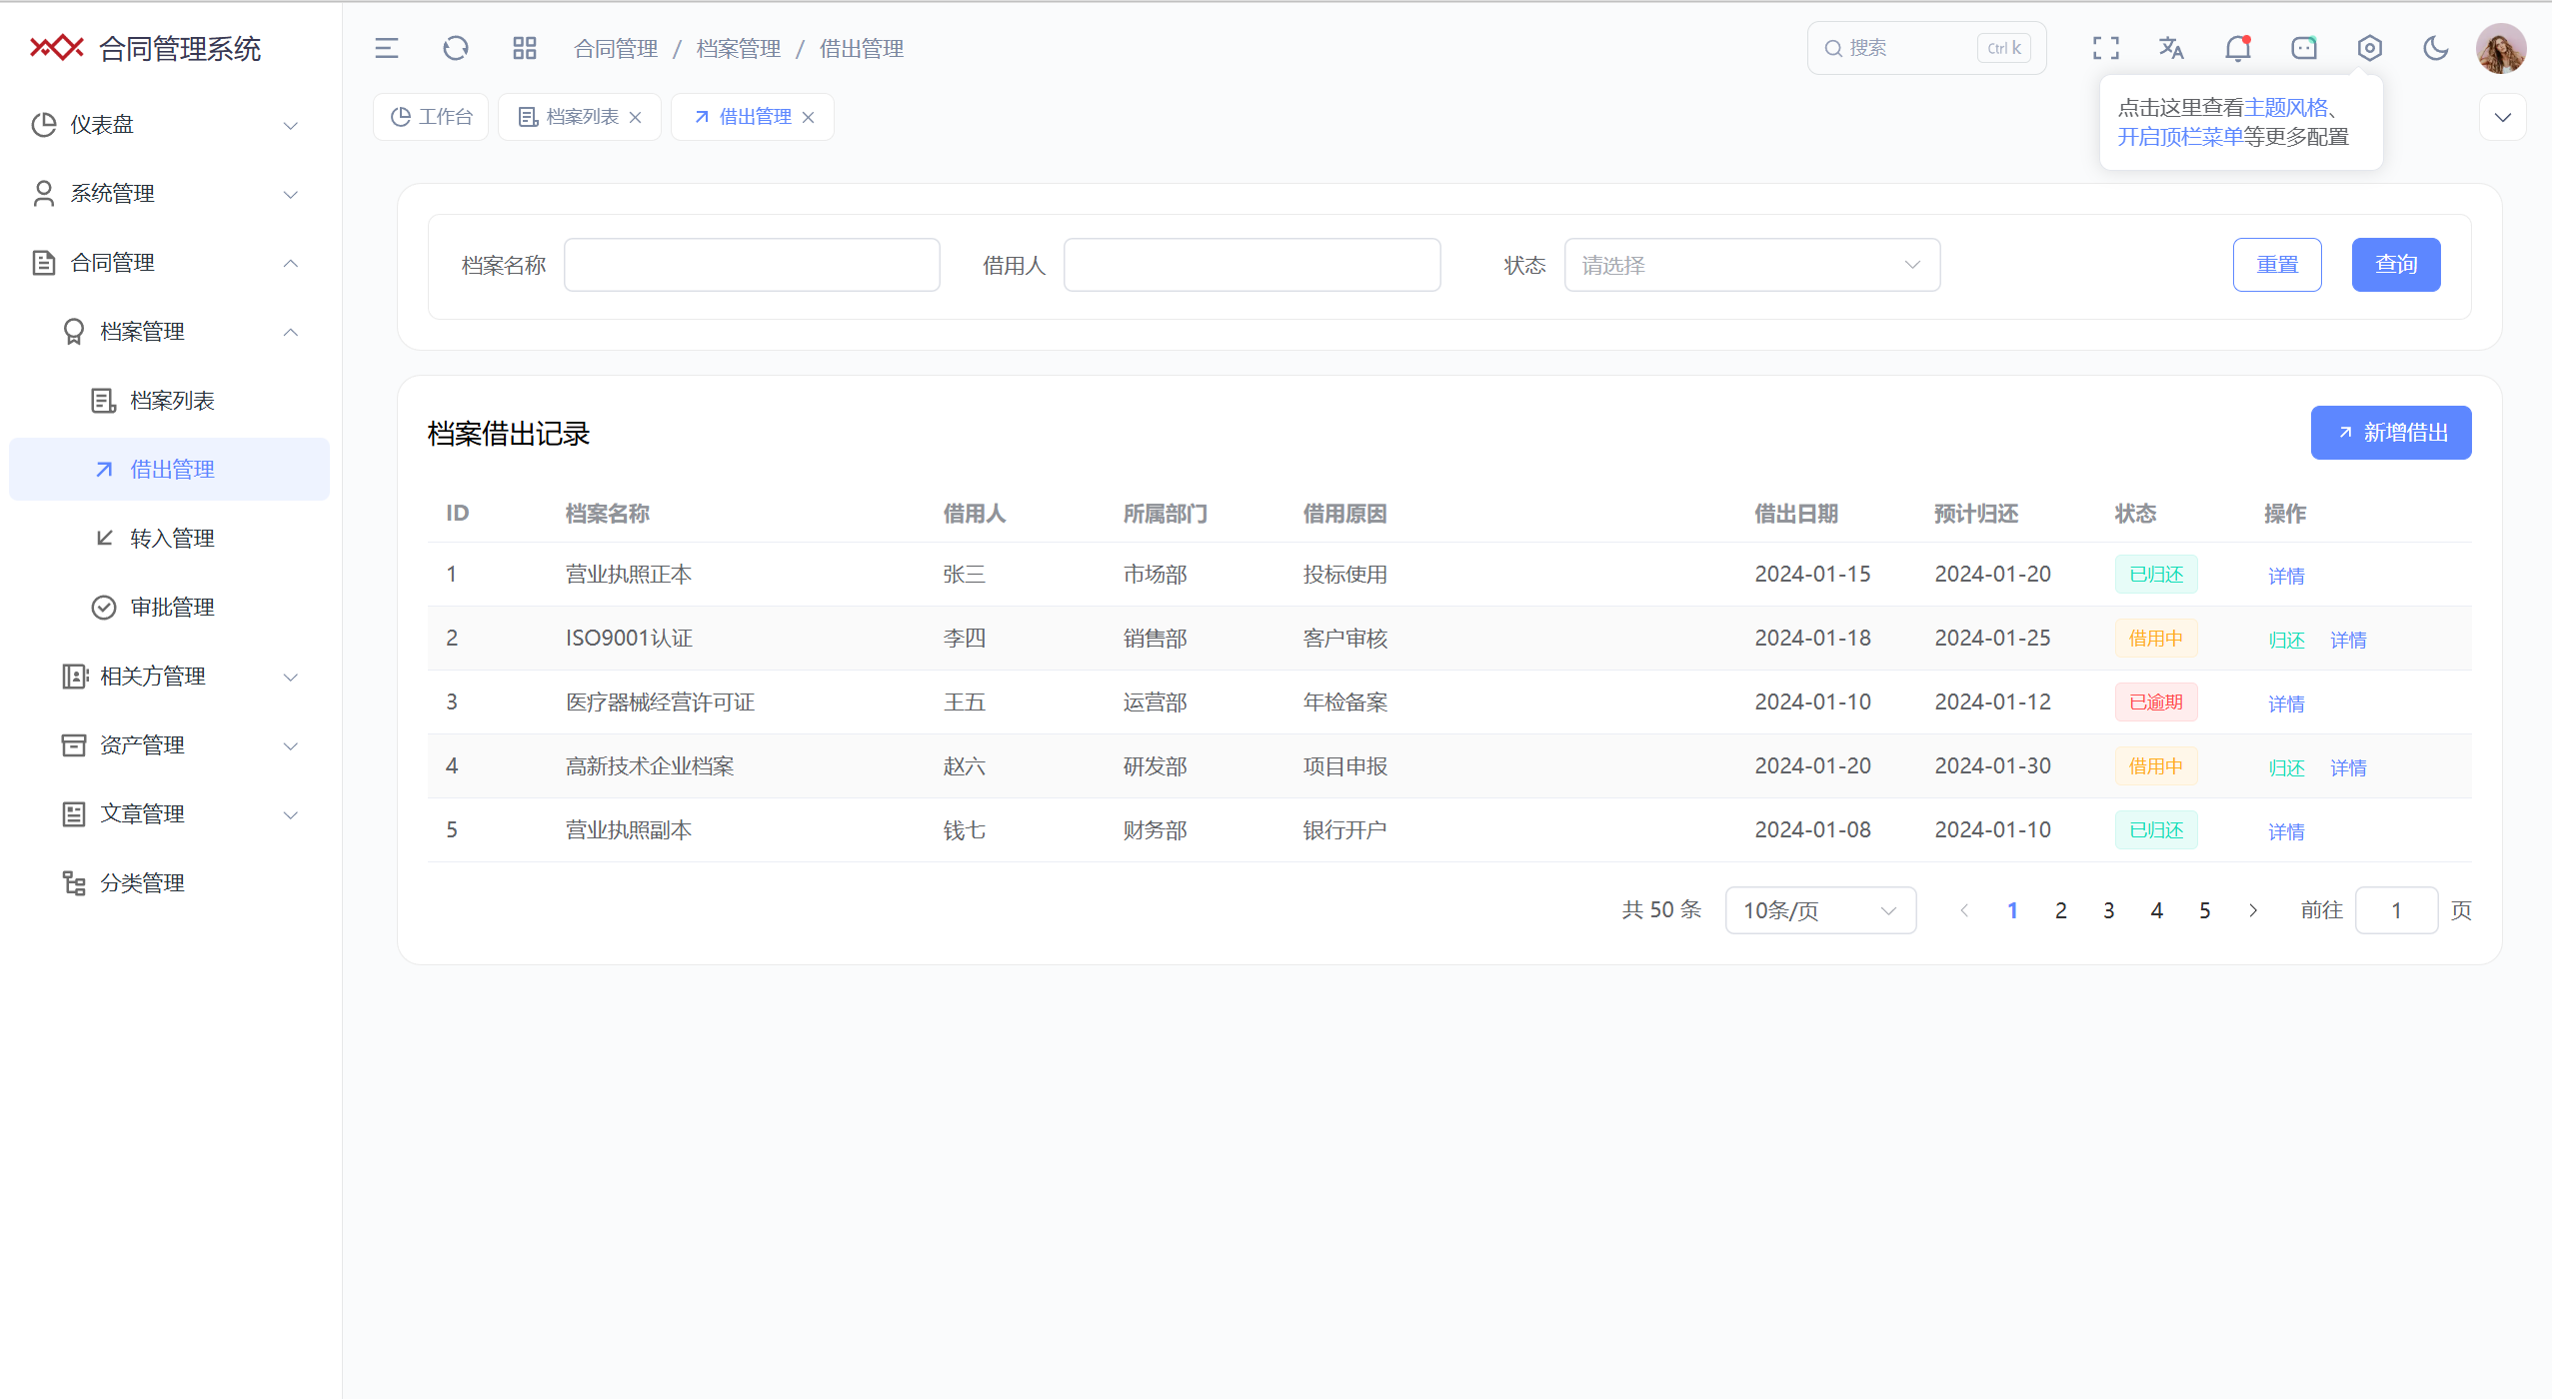This screenshot has height=1399, width=2552.
Task: Switch to dark mode with moon icon
Action: point(2436,48)
